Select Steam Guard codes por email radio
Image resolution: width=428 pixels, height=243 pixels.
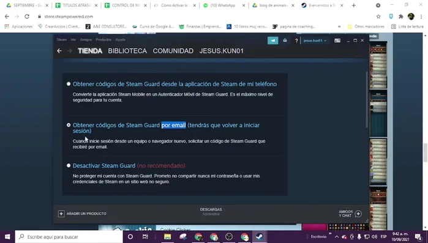[x=69, y=125]
